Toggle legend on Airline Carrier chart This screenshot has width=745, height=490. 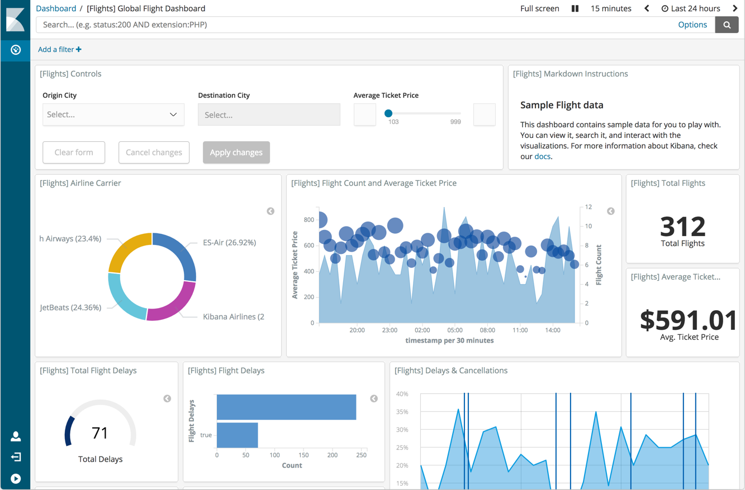(x=271, y=211)
